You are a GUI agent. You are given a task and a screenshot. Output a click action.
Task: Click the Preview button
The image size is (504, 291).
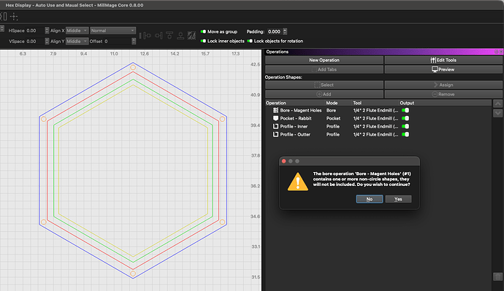click(443, 69)
